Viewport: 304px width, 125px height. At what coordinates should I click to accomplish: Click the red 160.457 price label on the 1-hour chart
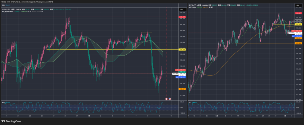[182, 17]
